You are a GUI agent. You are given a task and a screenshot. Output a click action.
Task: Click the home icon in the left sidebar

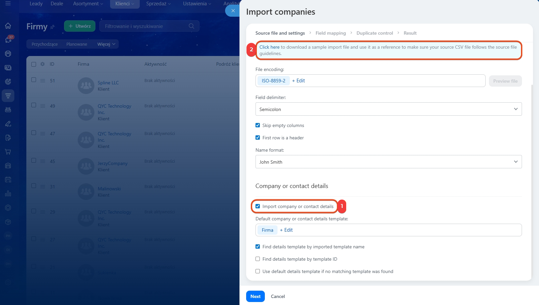(8, 26)
